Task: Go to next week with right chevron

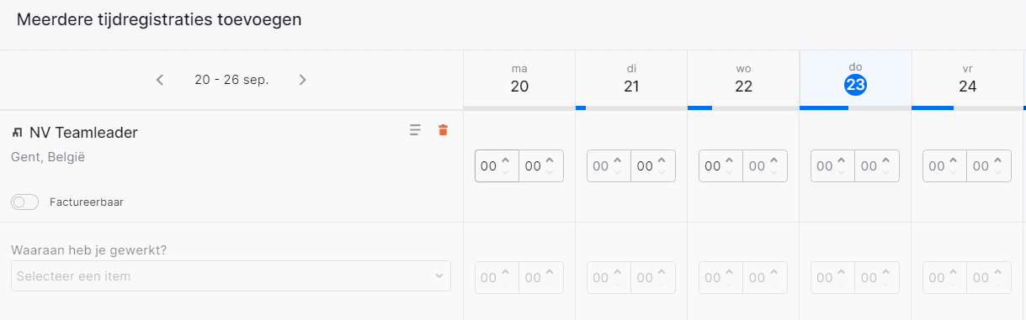Action: tap(303, 80)
